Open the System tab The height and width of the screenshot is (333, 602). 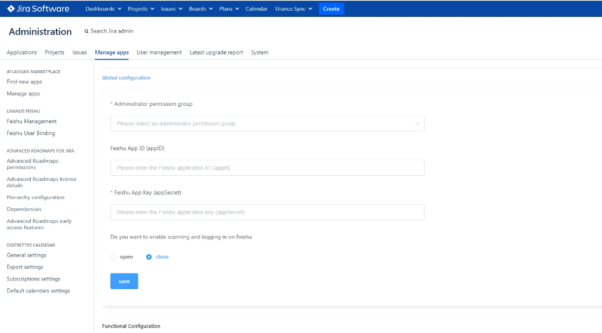260,53
